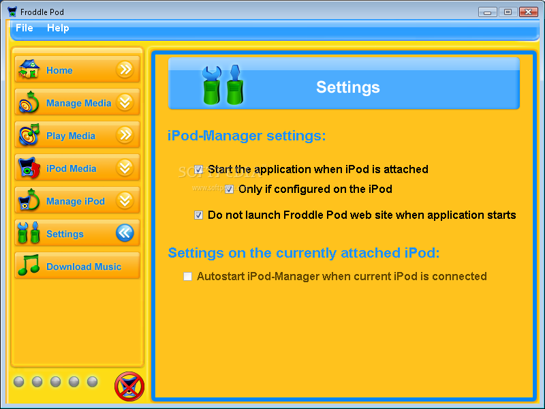Go to the Home label
545x409 pixels.
click(x=59, y=70)
